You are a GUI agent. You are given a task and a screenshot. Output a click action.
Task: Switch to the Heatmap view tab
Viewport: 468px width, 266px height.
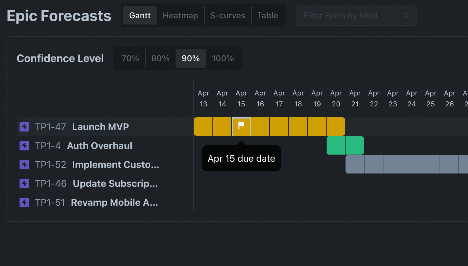(x=180, y=15)
